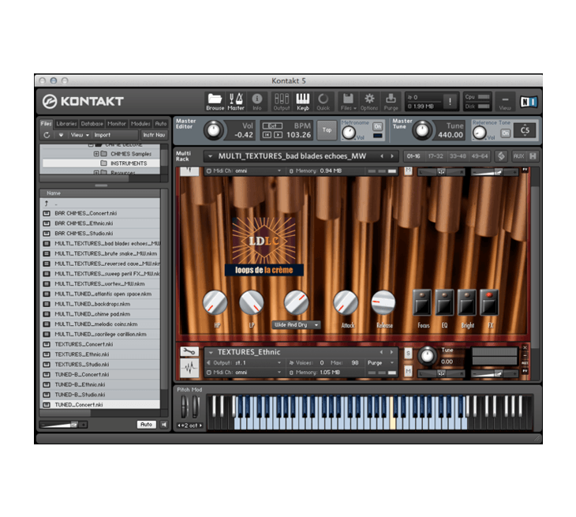Toggle the browser Auto preview button
This screenshot has width=576, height=517.
click(146, 425)
